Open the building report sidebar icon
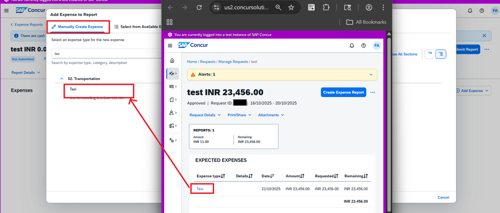 172,126
